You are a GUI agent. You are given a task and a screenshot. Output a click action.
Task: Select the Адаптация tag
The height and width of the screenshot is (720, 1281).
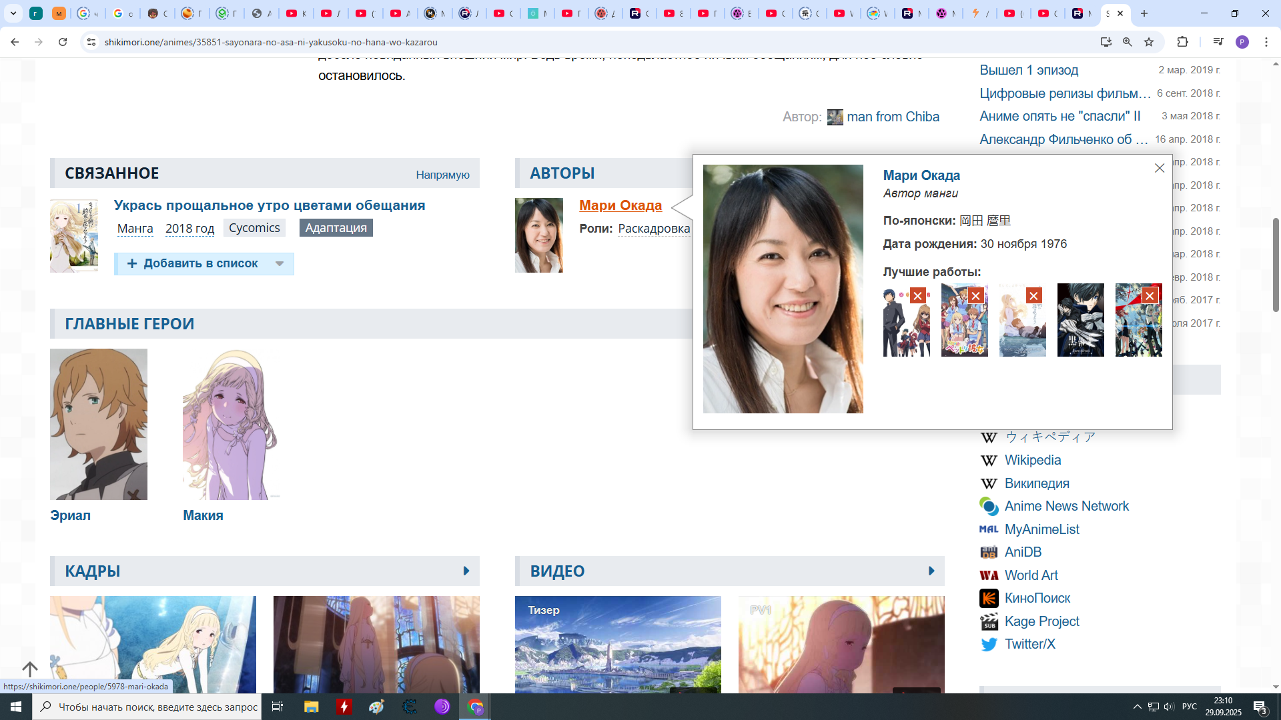tap(336, 228)
